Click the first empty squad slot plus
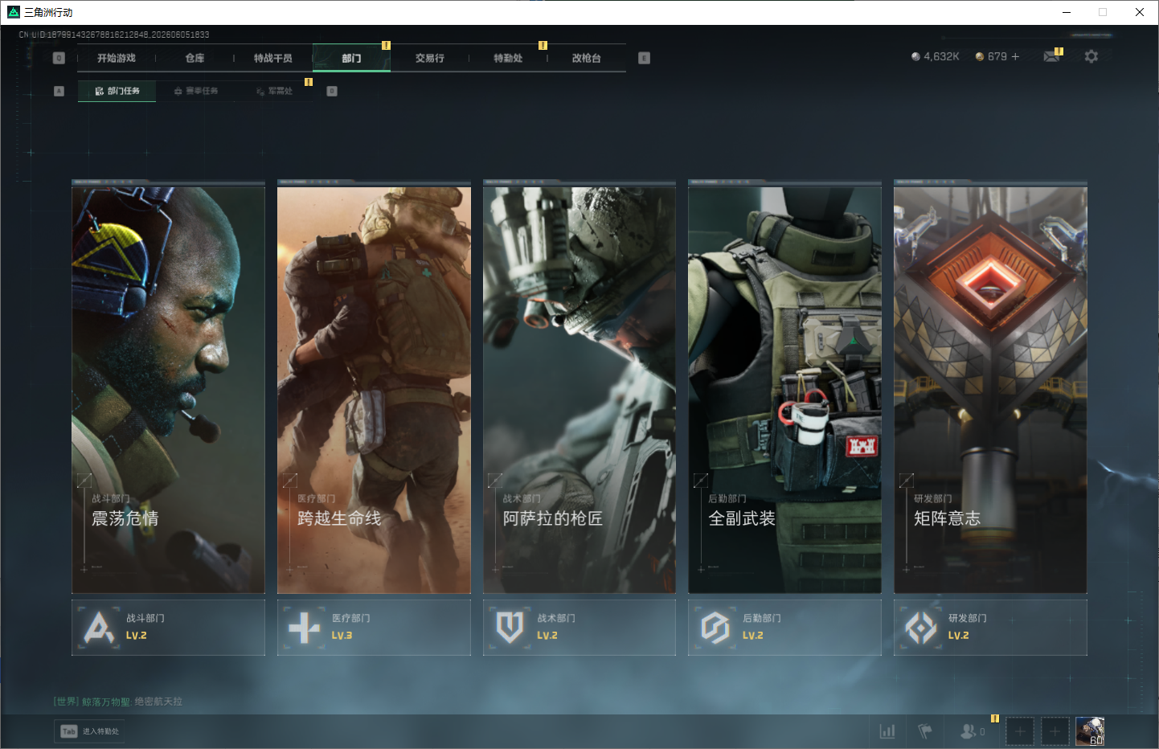 tap(1020, 731)
